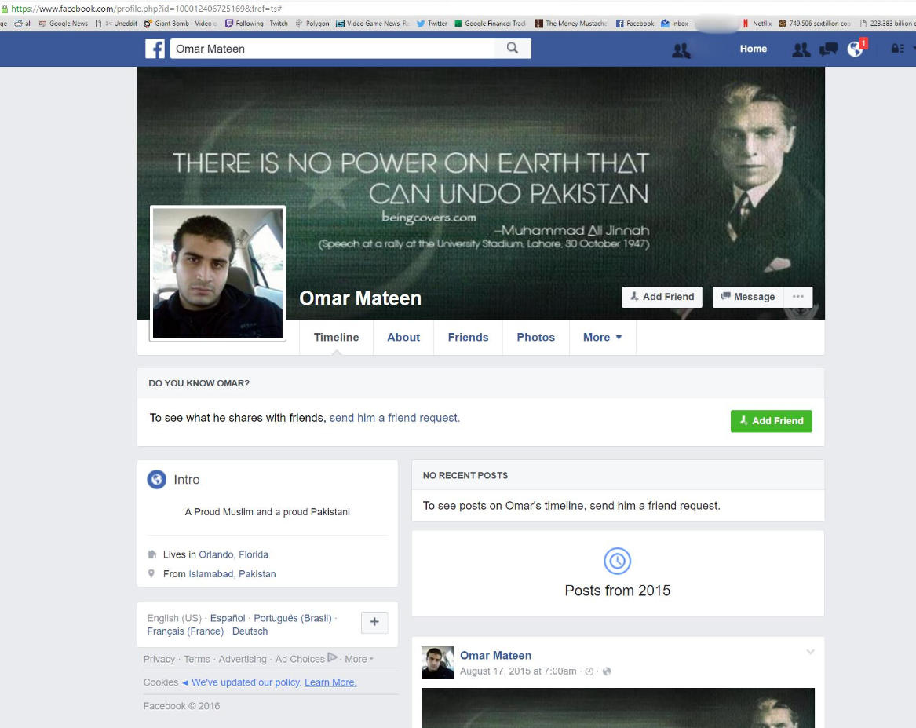
Task: Open the Following - Twitch bookmark
Action: coord(257,24)
